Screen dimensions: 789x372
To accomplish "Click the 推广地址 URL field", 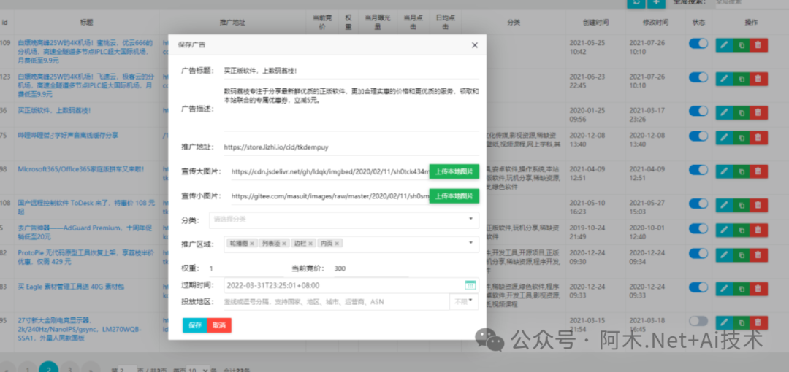I will point(351,147).
